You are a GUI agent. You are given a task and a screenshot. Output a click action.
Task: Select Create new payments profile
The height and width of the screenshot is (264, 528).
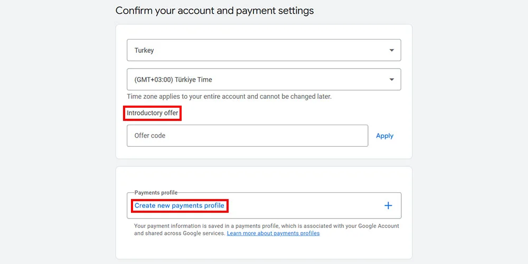(180, 205)
